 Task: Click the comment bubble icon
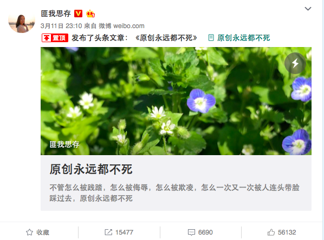coord(191,232)
